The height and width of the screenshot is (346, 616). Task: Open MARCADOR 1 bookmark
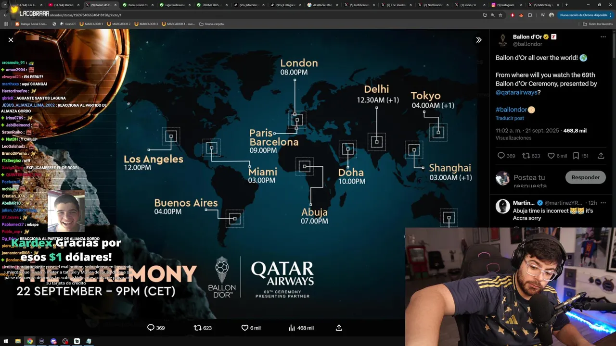(x=91, y=24)
